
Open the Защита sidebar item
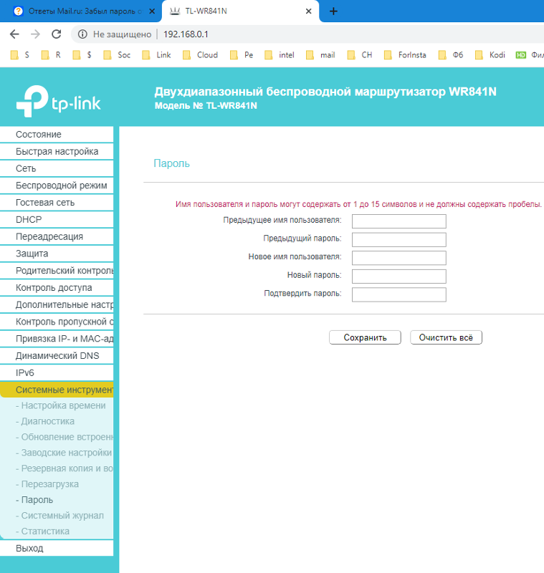click(x=57, y=254)
